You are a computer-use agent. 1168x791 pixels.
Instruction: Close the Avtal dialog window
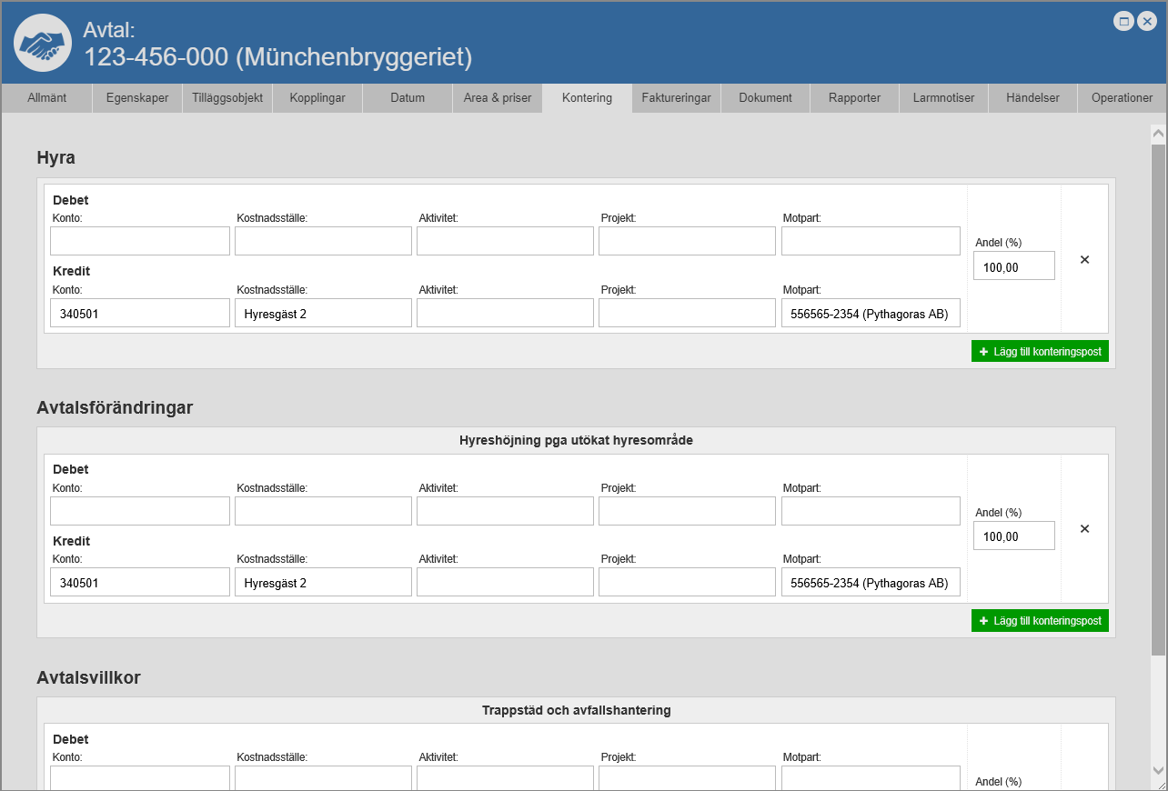(x=1147, y=22)
